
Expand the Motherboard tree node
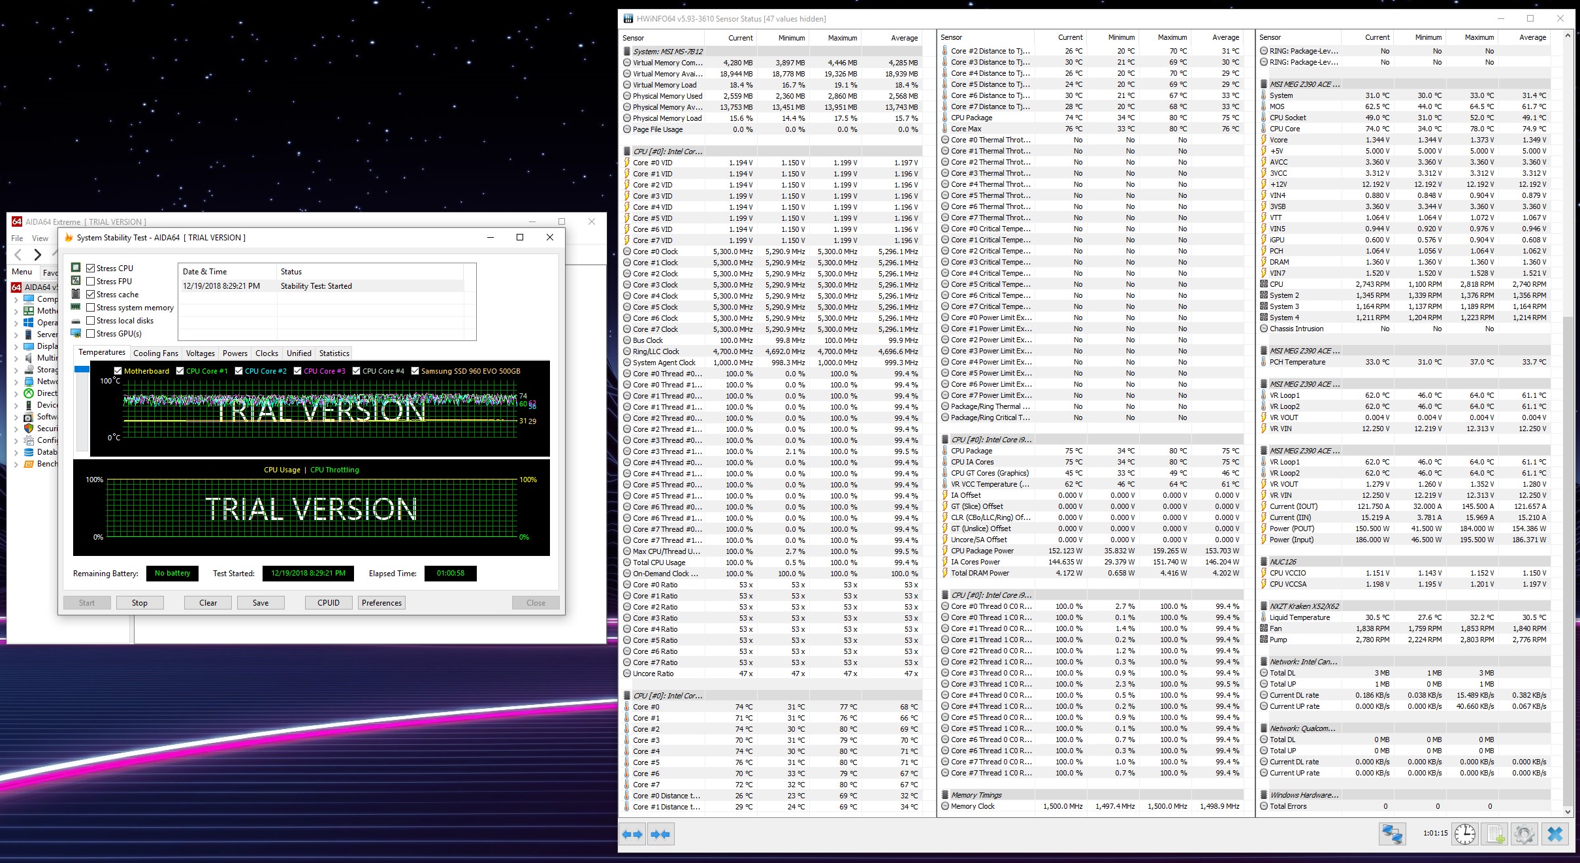(16, 311)
